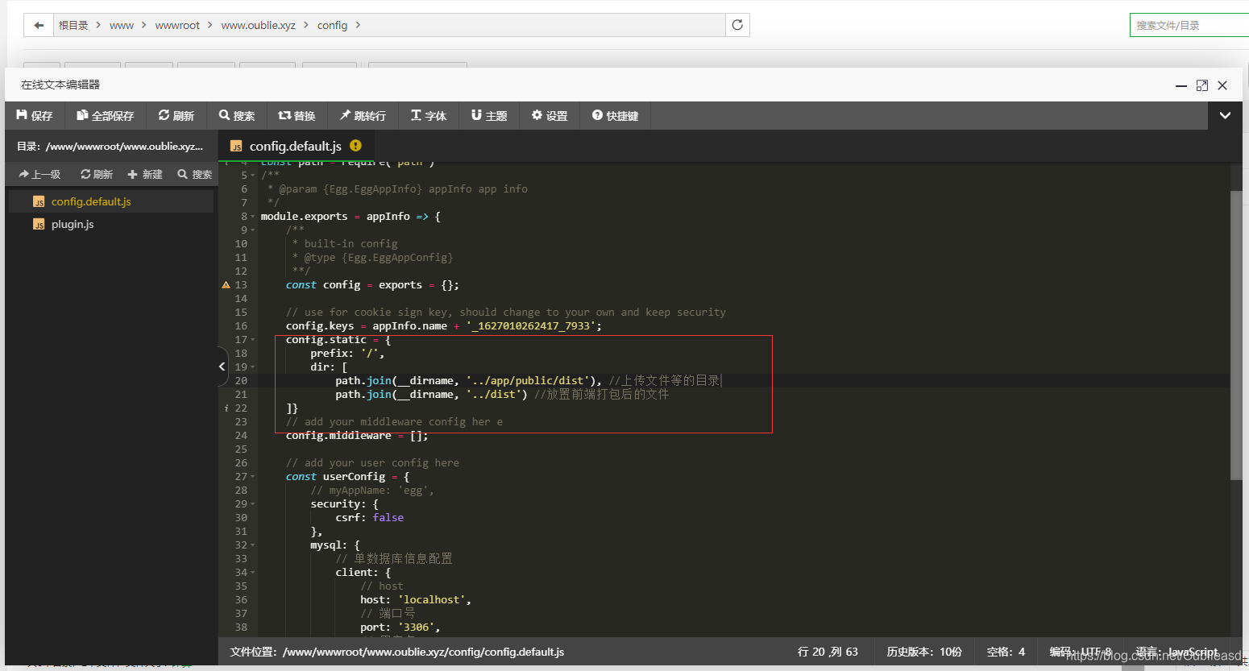The width and height of the screenshot is (1249, 671).
Task: Click row/column indicator in status bar
Action: (828, 652)
